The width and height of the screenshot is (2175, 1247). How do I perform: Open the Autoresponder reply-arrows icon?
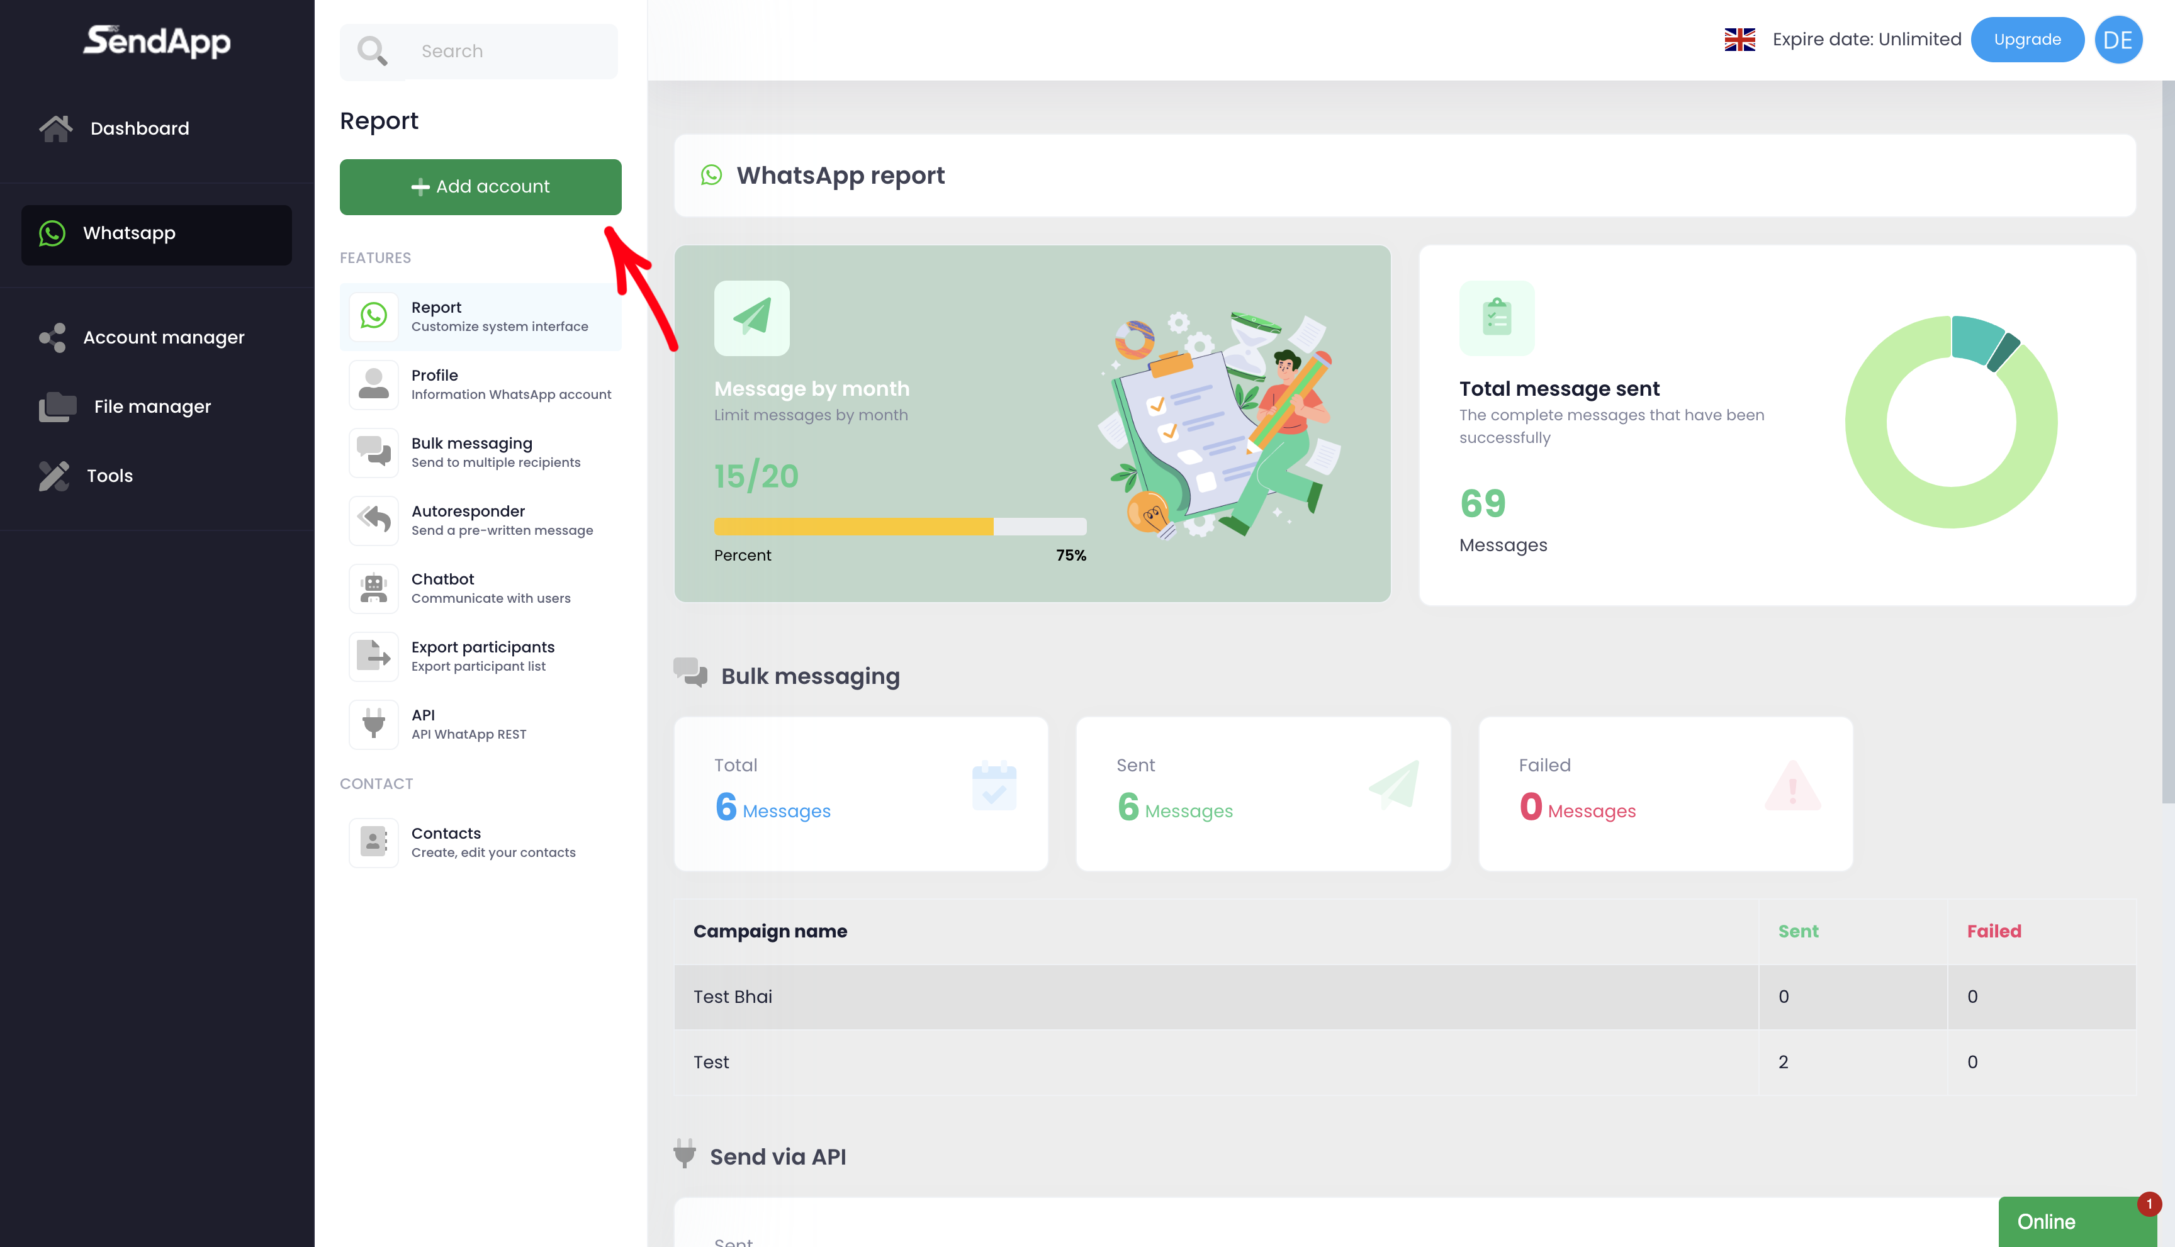pyautogui.click(x=373, y=520)
